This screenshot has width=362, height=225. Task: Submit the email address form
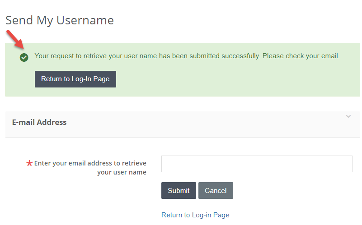[x=179, y=190]
